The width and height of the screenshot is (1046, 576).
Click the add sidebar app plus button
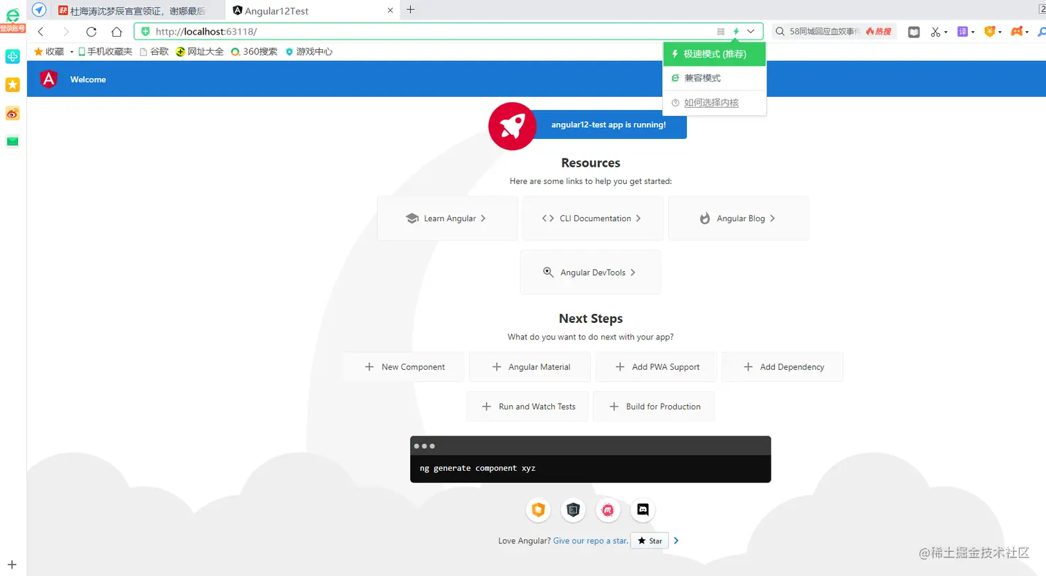coord(12,565)
